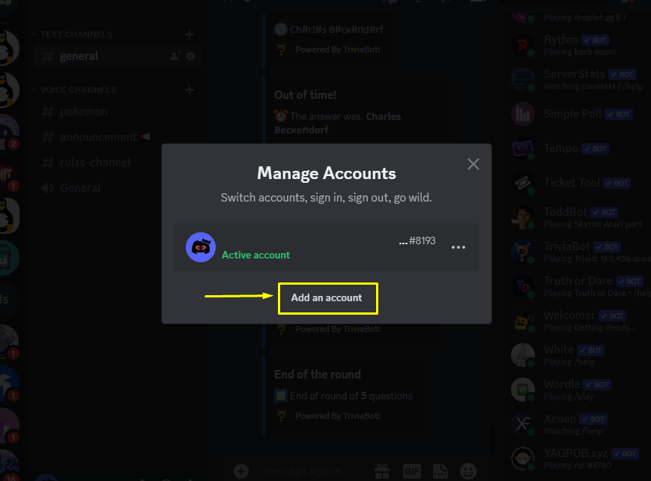651x481 pixels.
Task: Click the Ticket Tool avatar icon
Action: [523, 183]
